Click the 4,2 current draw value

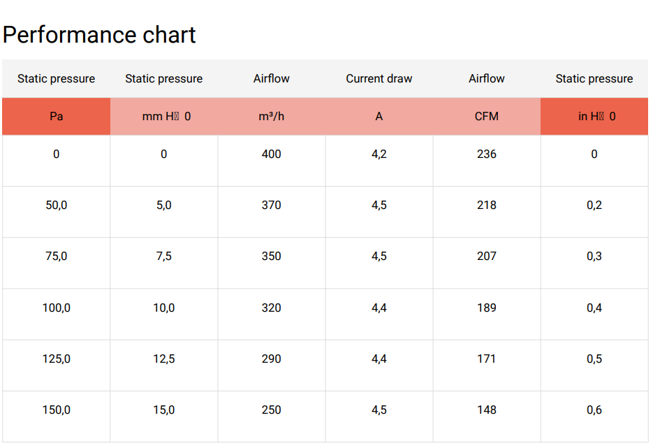pyautogui.click(x=379, y=161)
